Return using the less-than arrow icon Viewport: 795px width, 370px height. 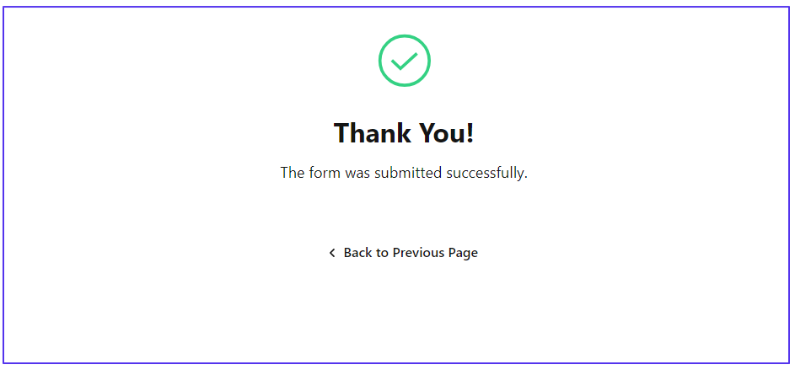point(332,253)
